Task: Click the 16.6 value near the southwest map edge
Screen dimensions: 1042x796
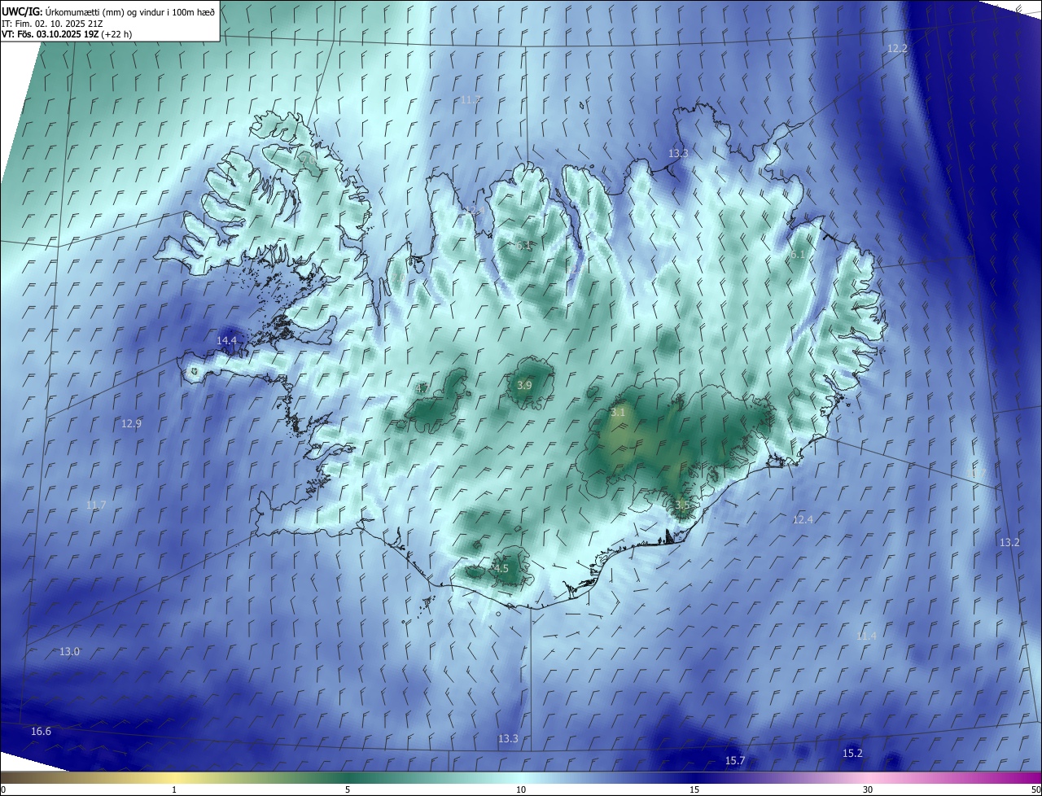Action: click(41, 731)
